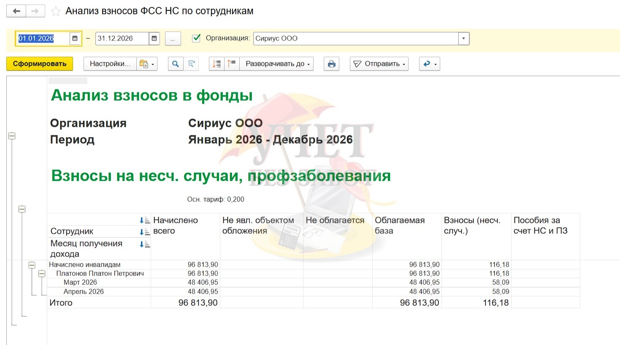
Task: Sort icon beside Месяц получения дохода
Action: [x=144, y=243]
